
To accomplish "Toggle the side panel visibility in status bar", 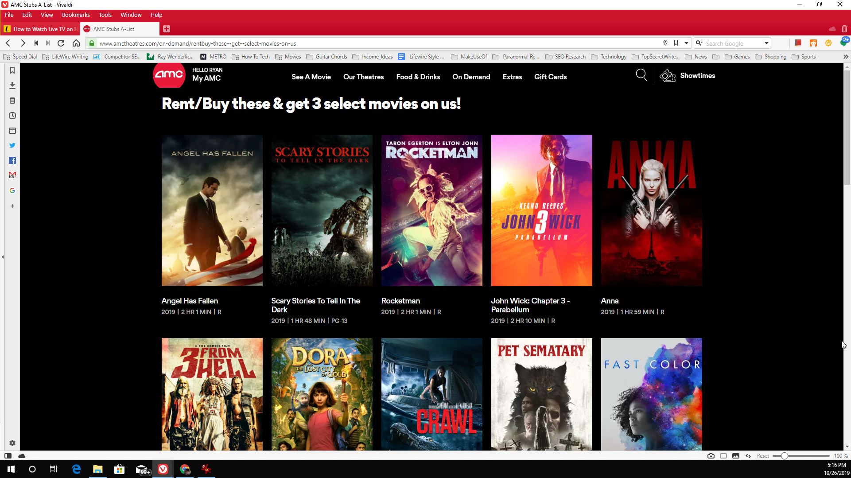I will 8,456.
